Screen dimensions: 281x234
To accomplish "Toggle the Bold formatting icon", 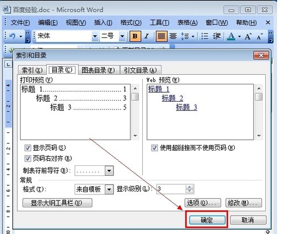I will point(135,36).
